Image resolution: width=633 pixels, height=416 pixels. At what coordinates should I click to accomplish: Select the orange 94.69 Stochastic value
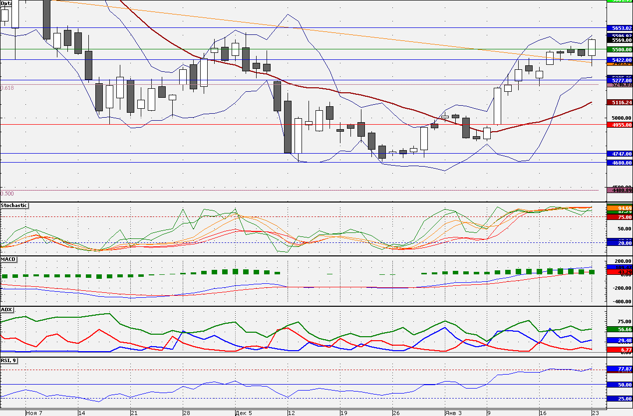(619, 208)
